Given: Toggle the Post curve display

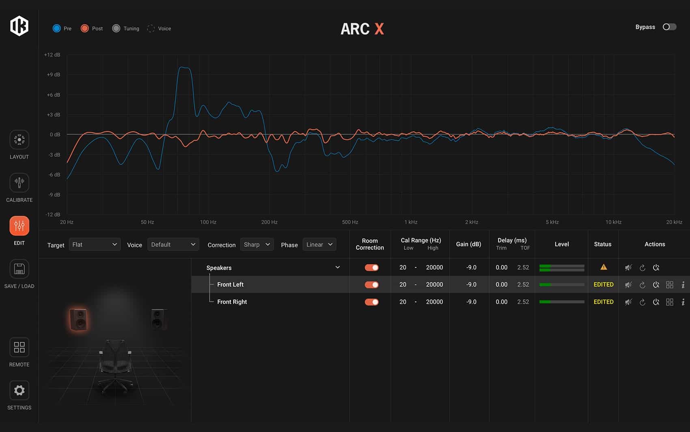Looking at the screenshot, I should 84,28.
